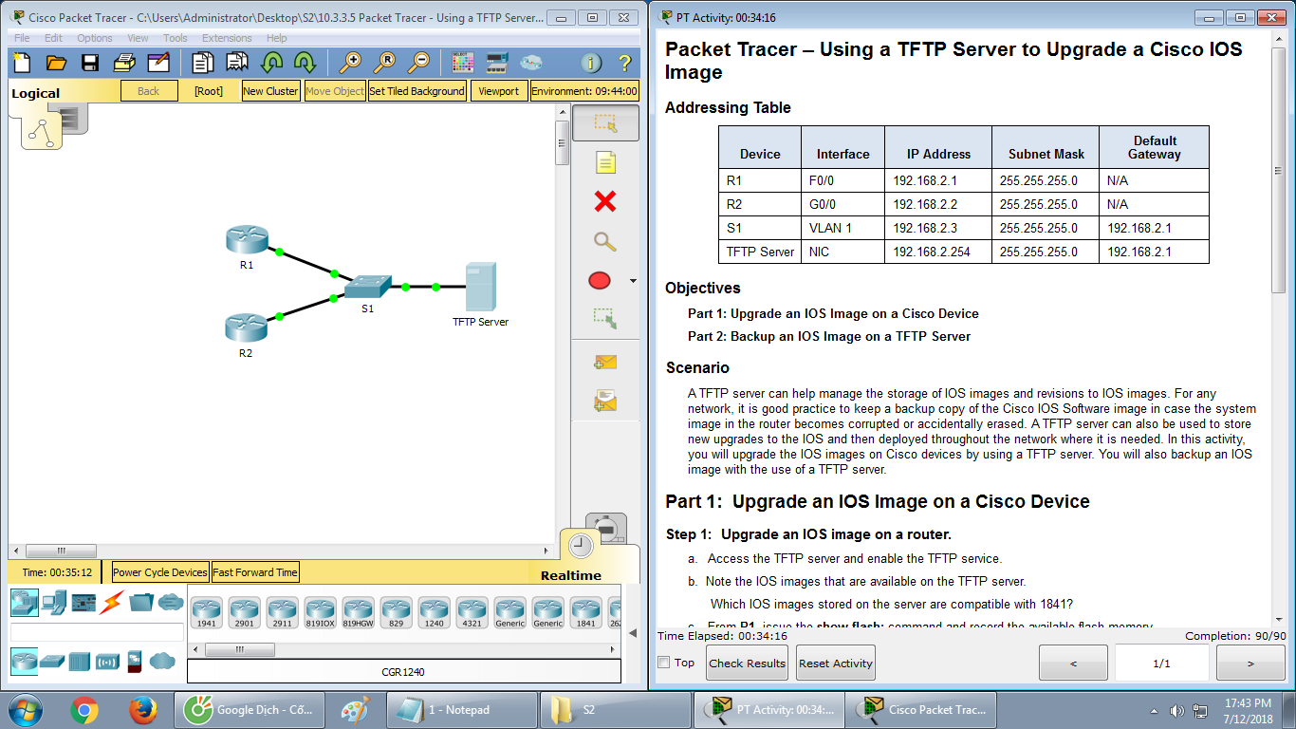
Task: Pick the 4321 router model
Action: [x=472, y=613]
